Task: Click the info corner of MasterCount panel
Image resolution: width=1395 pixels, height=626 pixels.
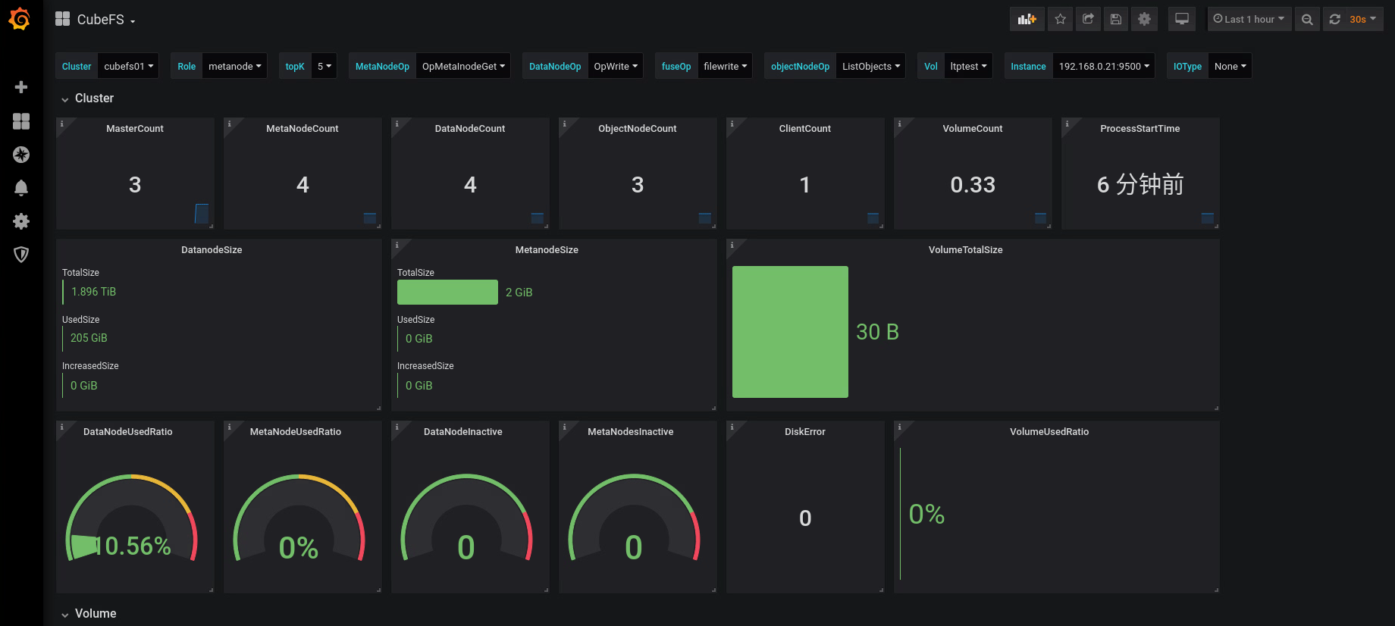Action: pyautogui.click(x=61, y=123)
